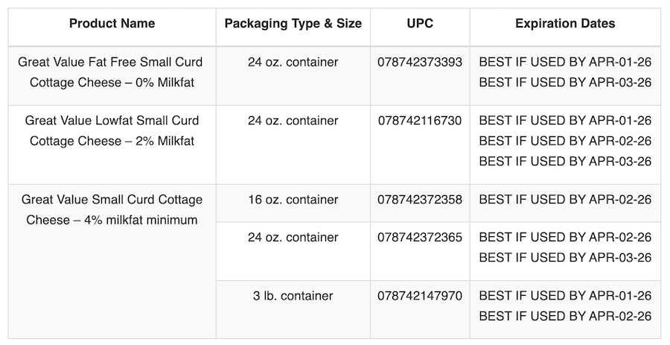The image size is (670, 345).
Task: Click the 16 oz. container cell
Action: tap(293, 200)
